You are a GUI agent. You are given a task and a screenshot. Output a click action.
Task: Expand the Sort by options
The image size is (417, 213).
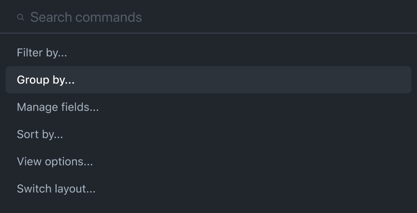[x=40, y=134]
